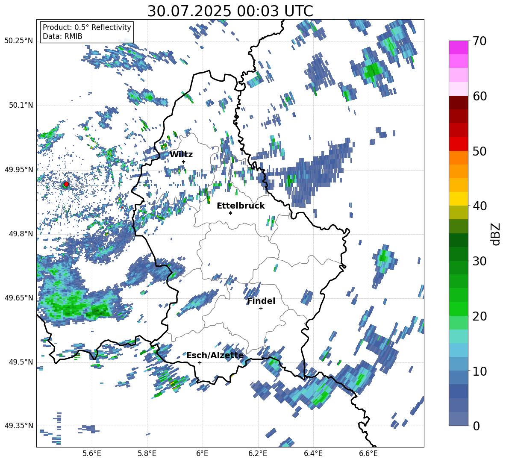The height and width of the screenshot is (462, 506).
Task: Click the colorbar tick label 60
Action: pos(480,96)
